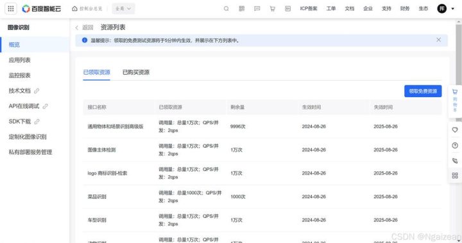Open 文档 menu in header
This screenshot has height=243, width=462.
click(350, 8)
